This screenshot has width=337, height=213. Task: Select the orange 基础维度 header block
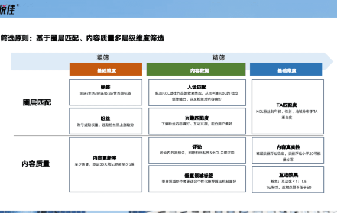point(106,69)
